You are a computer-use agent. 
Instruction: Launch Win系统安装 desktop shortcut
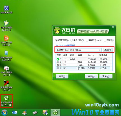[6, 56]
